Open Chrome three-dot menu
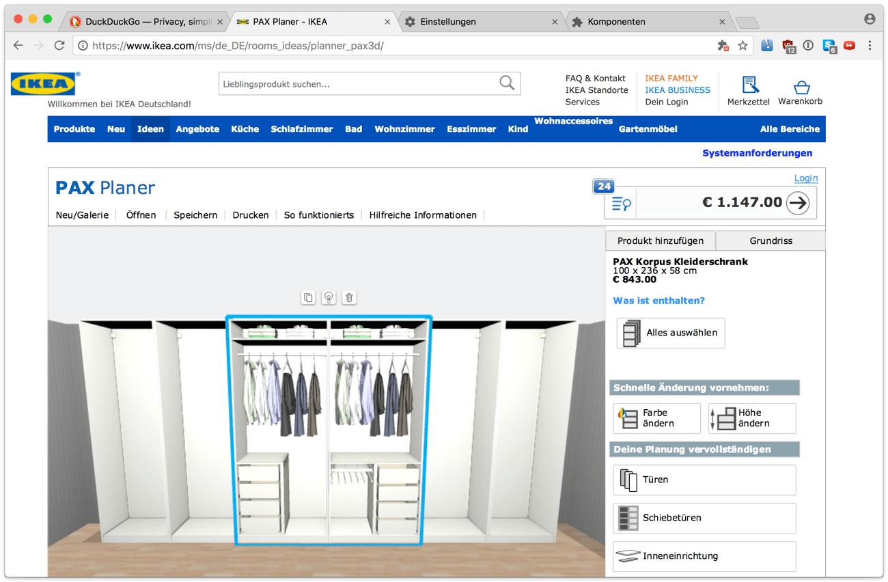888x582 pixels. click(x=870, y=46)
